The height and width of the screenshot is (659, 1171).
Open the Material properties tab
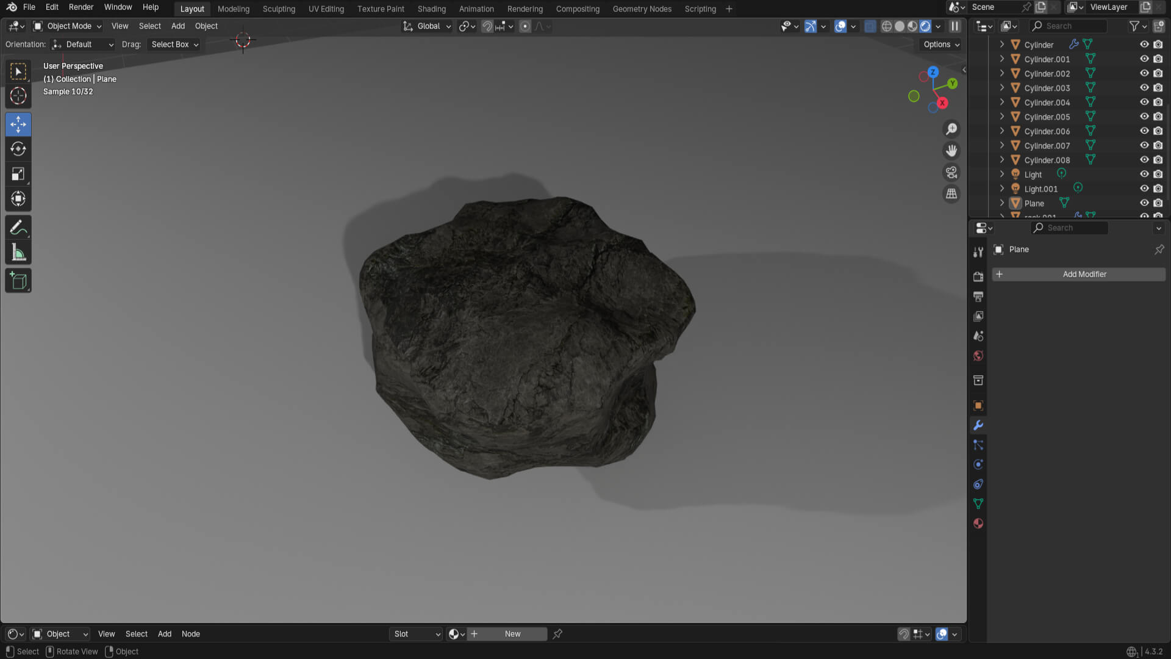pos(978,524)
